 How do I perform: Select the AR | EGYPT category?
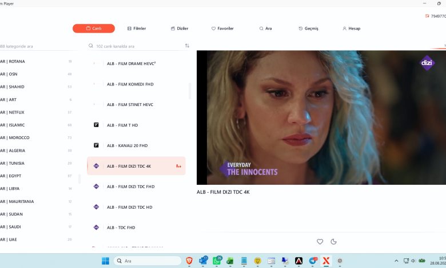pos(37,176)
